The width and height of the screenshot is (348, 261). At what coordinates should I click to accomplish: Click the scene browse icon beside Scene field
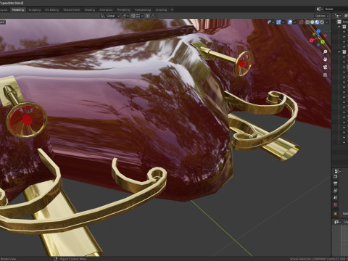click(319, 9)
